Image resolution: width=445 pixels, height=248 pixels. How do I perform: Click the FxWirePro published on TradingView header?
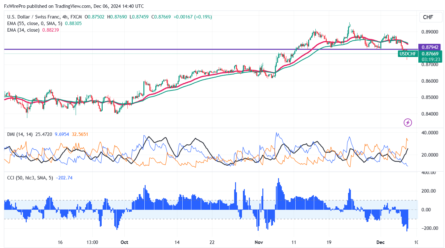tap(74, 6)
